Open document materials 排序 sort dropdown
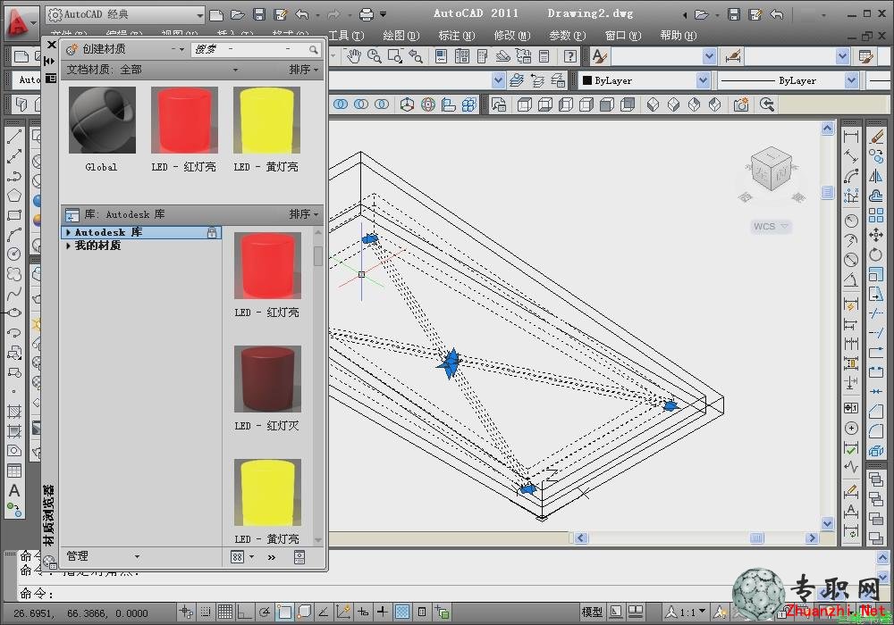 click(303, 70)
